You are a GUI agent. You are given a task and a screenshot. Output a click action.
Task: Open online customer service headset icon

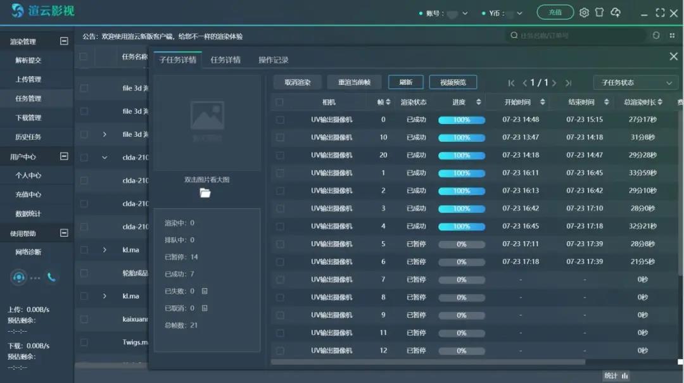[19, 277]
